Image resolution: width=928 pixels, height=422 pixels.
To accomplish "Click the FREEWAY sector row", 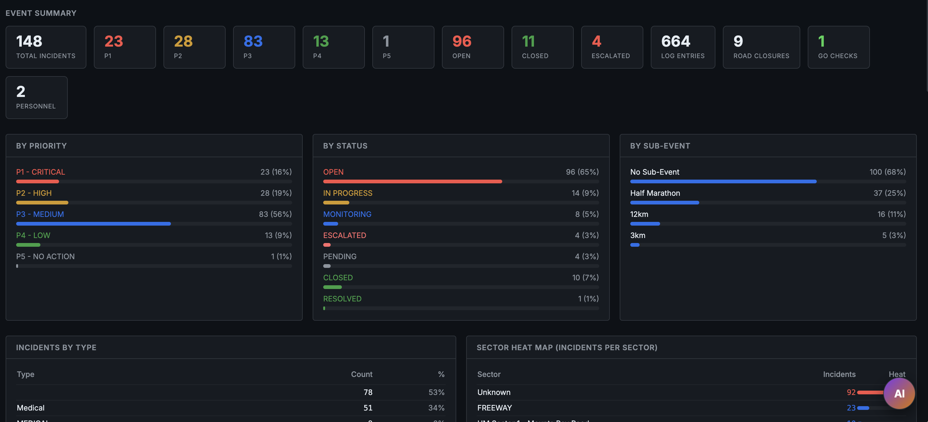I will 691,408.
